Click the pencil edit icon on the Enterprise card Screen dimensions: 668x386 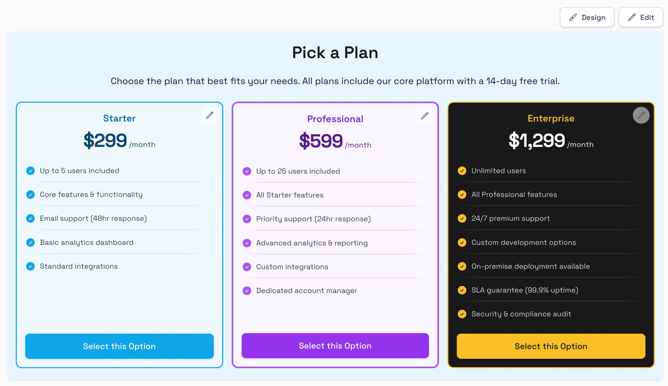[x=641, y=115]
